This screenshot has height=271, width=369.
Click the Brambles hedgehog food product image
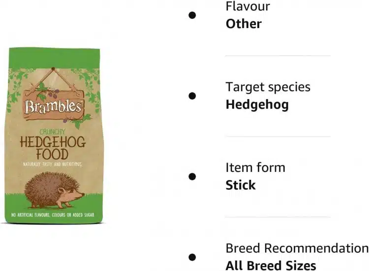(54, 135)
